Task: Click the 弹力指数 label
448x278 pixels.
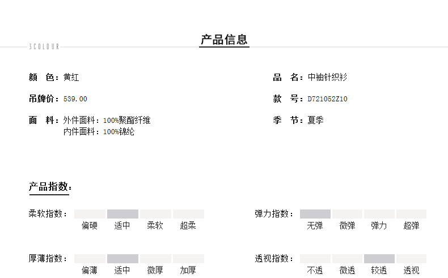Action: (274, 213)
